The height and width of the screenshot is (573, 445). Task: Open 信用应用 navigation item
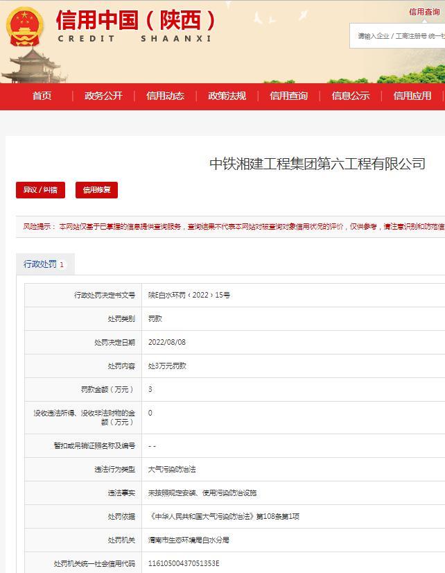click(x=412, y=96)
